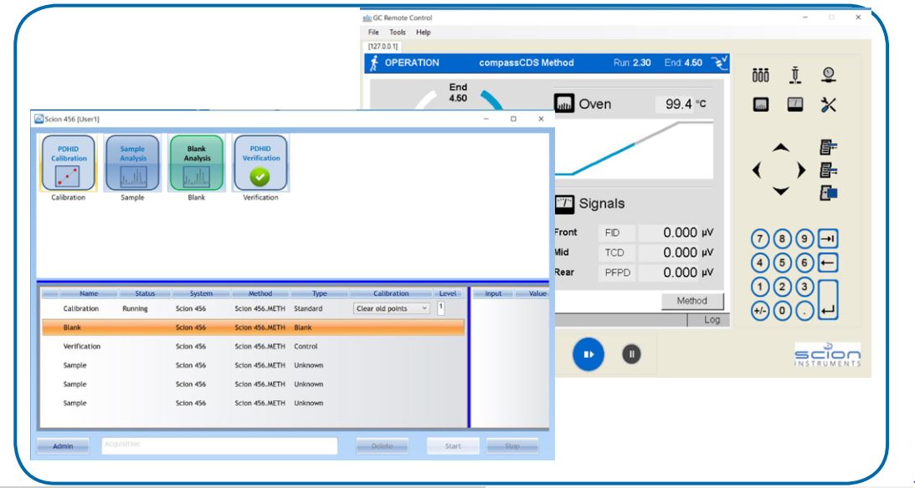The height and width of the screenshot is (488, 915).
Task: Select the Verification row in sequence table
Action: pos(254,347)
